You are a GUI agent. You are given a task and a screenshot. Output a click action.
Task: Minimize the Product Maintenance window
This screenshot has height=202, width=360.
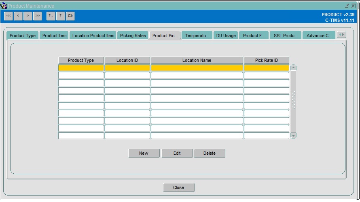(347, 6)
